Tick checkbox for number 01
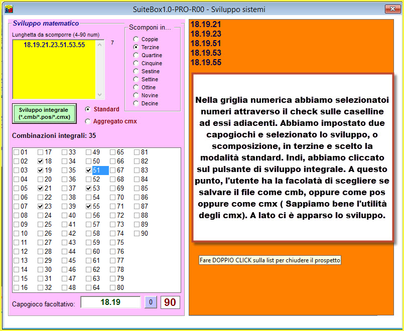This screenshot has width=404, height=331. pos(17,152)
